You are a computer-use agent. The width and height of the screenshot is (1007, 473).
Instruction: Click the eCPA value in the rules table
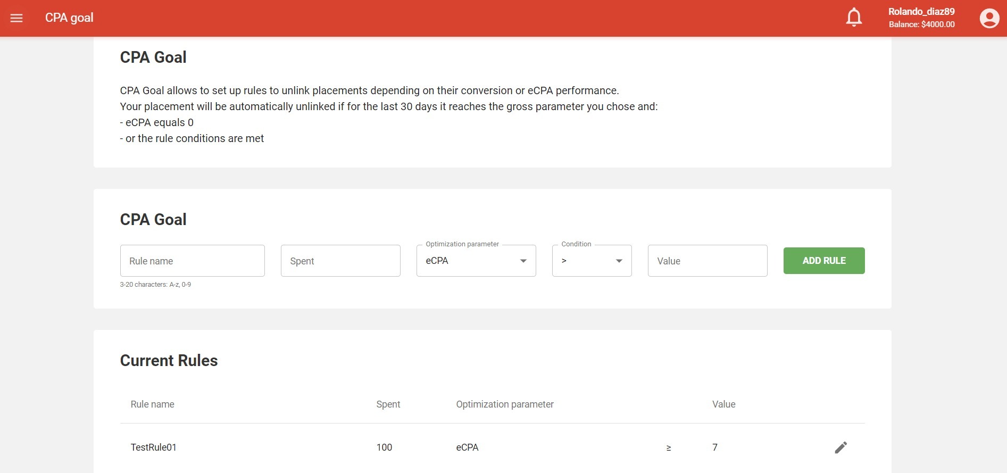(467, 447)
